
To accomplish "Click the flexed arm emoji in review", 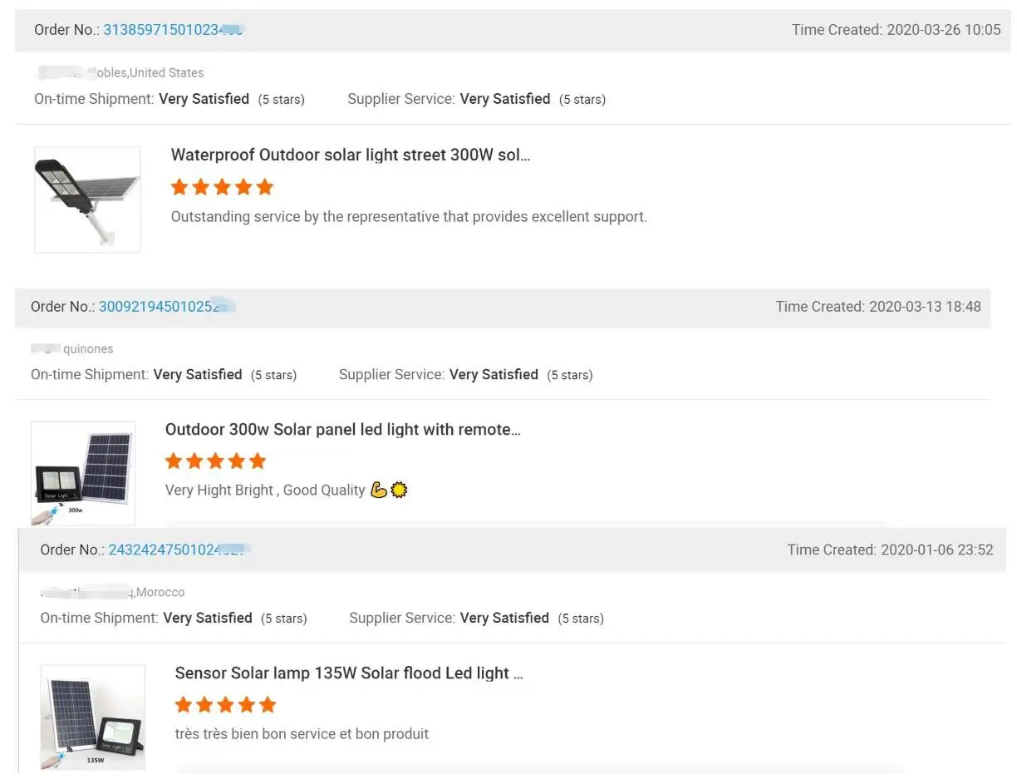I will coord(379,491).
